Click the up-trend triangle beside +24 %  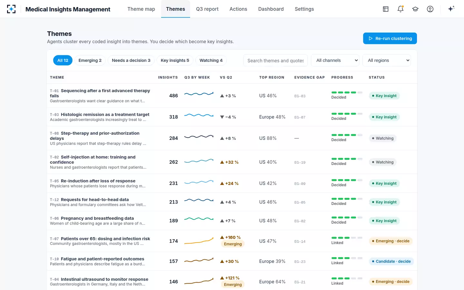[222, 183]
